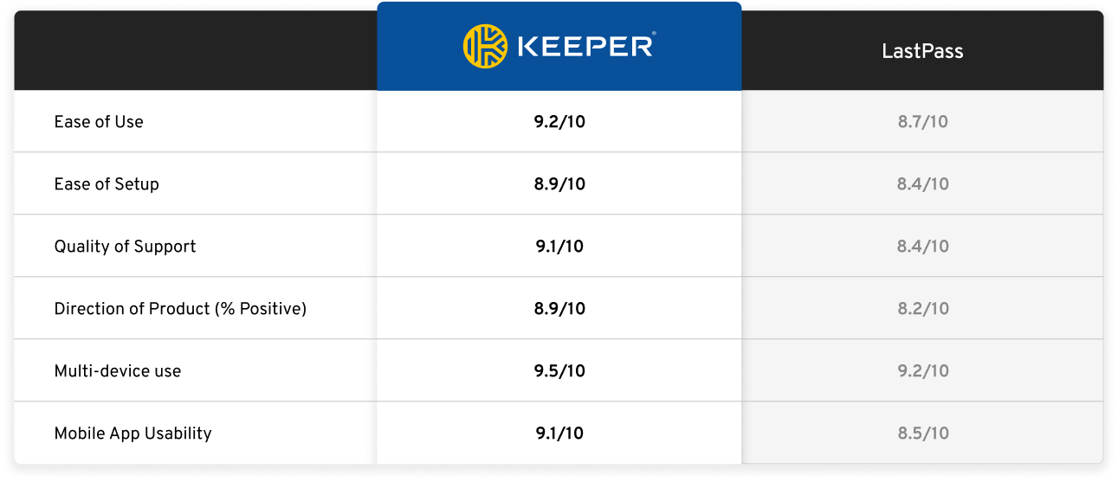This screenshot has width=1118, height=482.
Task: Select Keeper's 9.1/10 Mobile App Usability score
Action: 559,434
